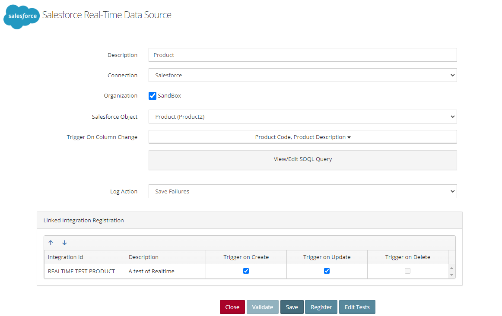The width and height of the screenshot is (502, 316).
Task: Click the grid scrollbar up arrow
Action: pyautogui.click(x=451, y=268)
